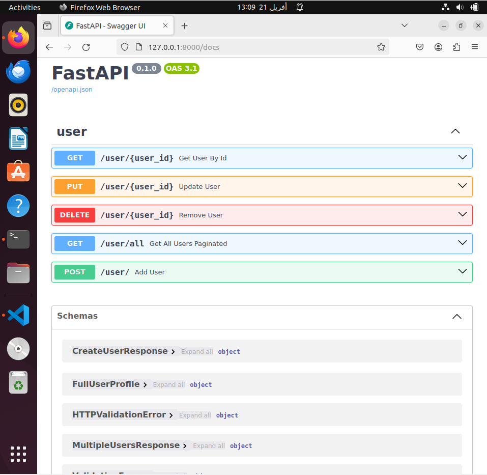Click the green POST method badge
This screenshot has width=487, height=475.
click(74, 272)
